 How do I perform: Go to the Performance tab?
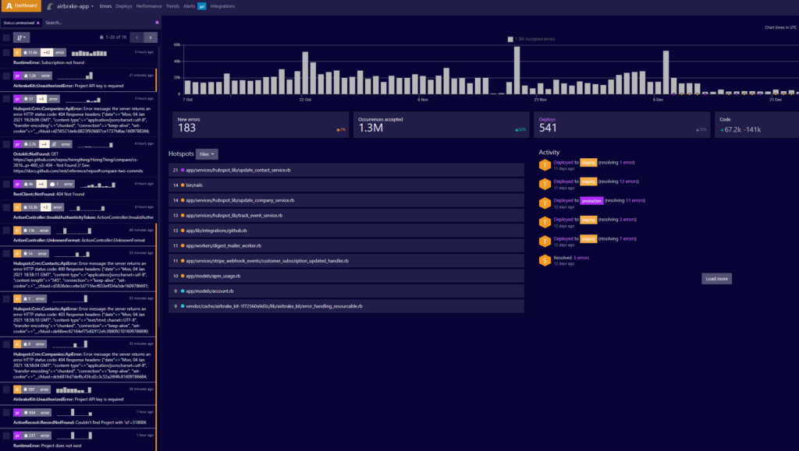(149, 6)
